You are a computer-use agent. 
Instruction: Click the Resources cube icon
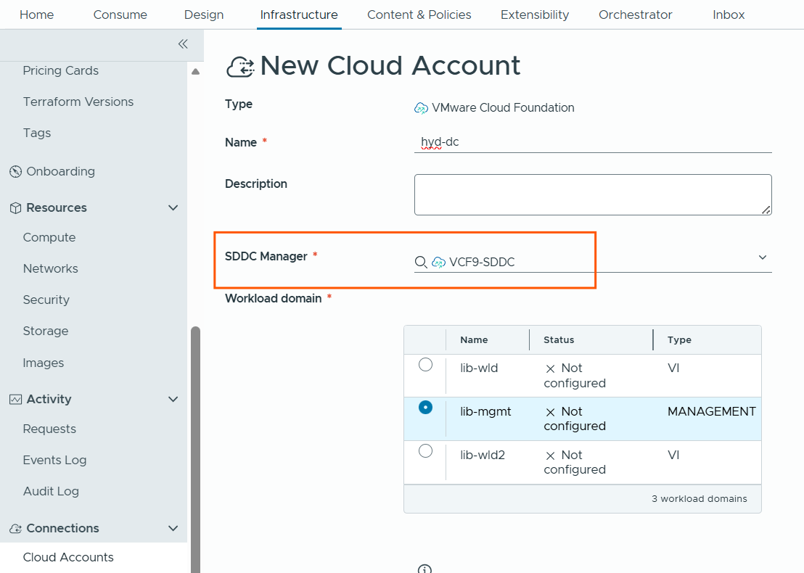coord(15,208)
